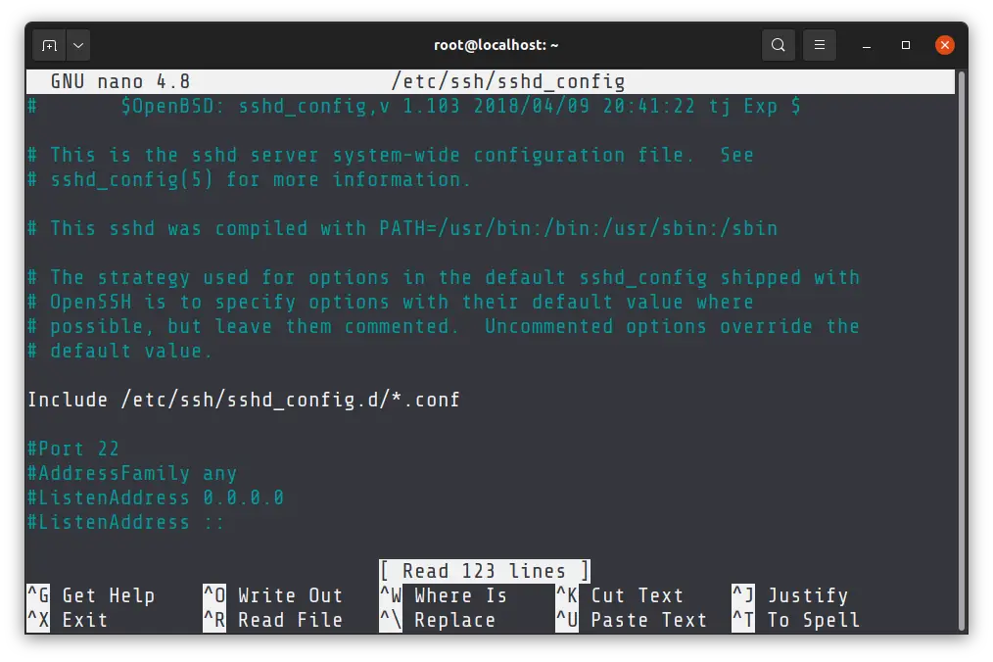
Task: Expand the new tab profile dropdown
Action: pos(77,44)
